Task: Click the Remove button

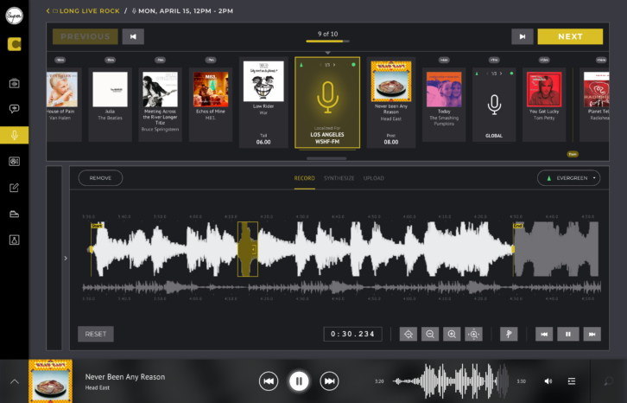Action: click(100, 178)
